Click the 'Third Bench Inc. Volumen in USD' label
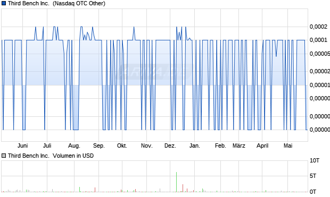 51,156
